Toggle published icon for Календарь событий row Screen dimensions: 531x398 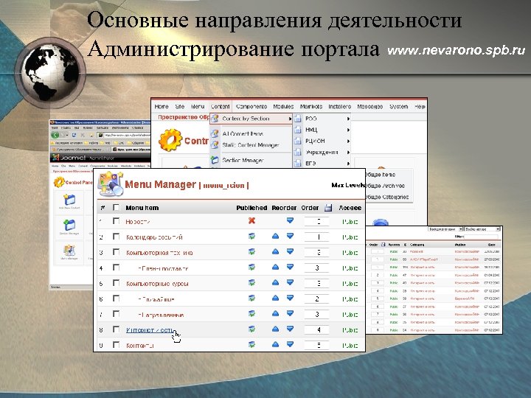[x=251, y=237]
